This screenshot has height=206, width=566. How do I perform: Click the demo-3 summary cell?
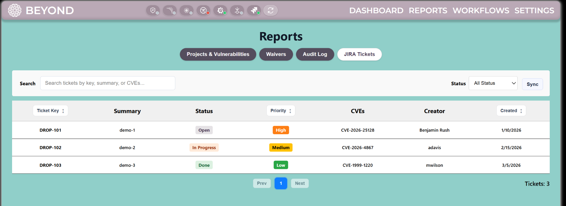pos(127,165)
